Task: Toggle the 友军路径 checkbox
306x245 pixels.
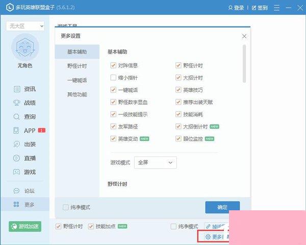Action: (113, 127)
